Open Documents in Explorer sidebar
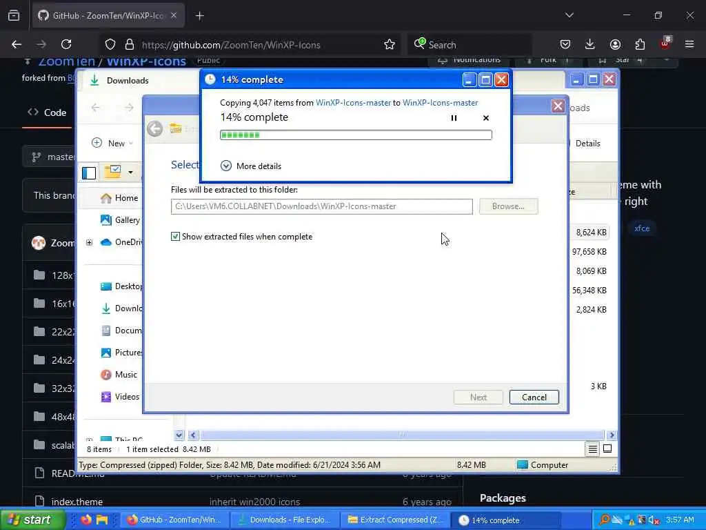The height and width of the screenshot is (530, 706). pyautogui.click(x=121, y=331)
